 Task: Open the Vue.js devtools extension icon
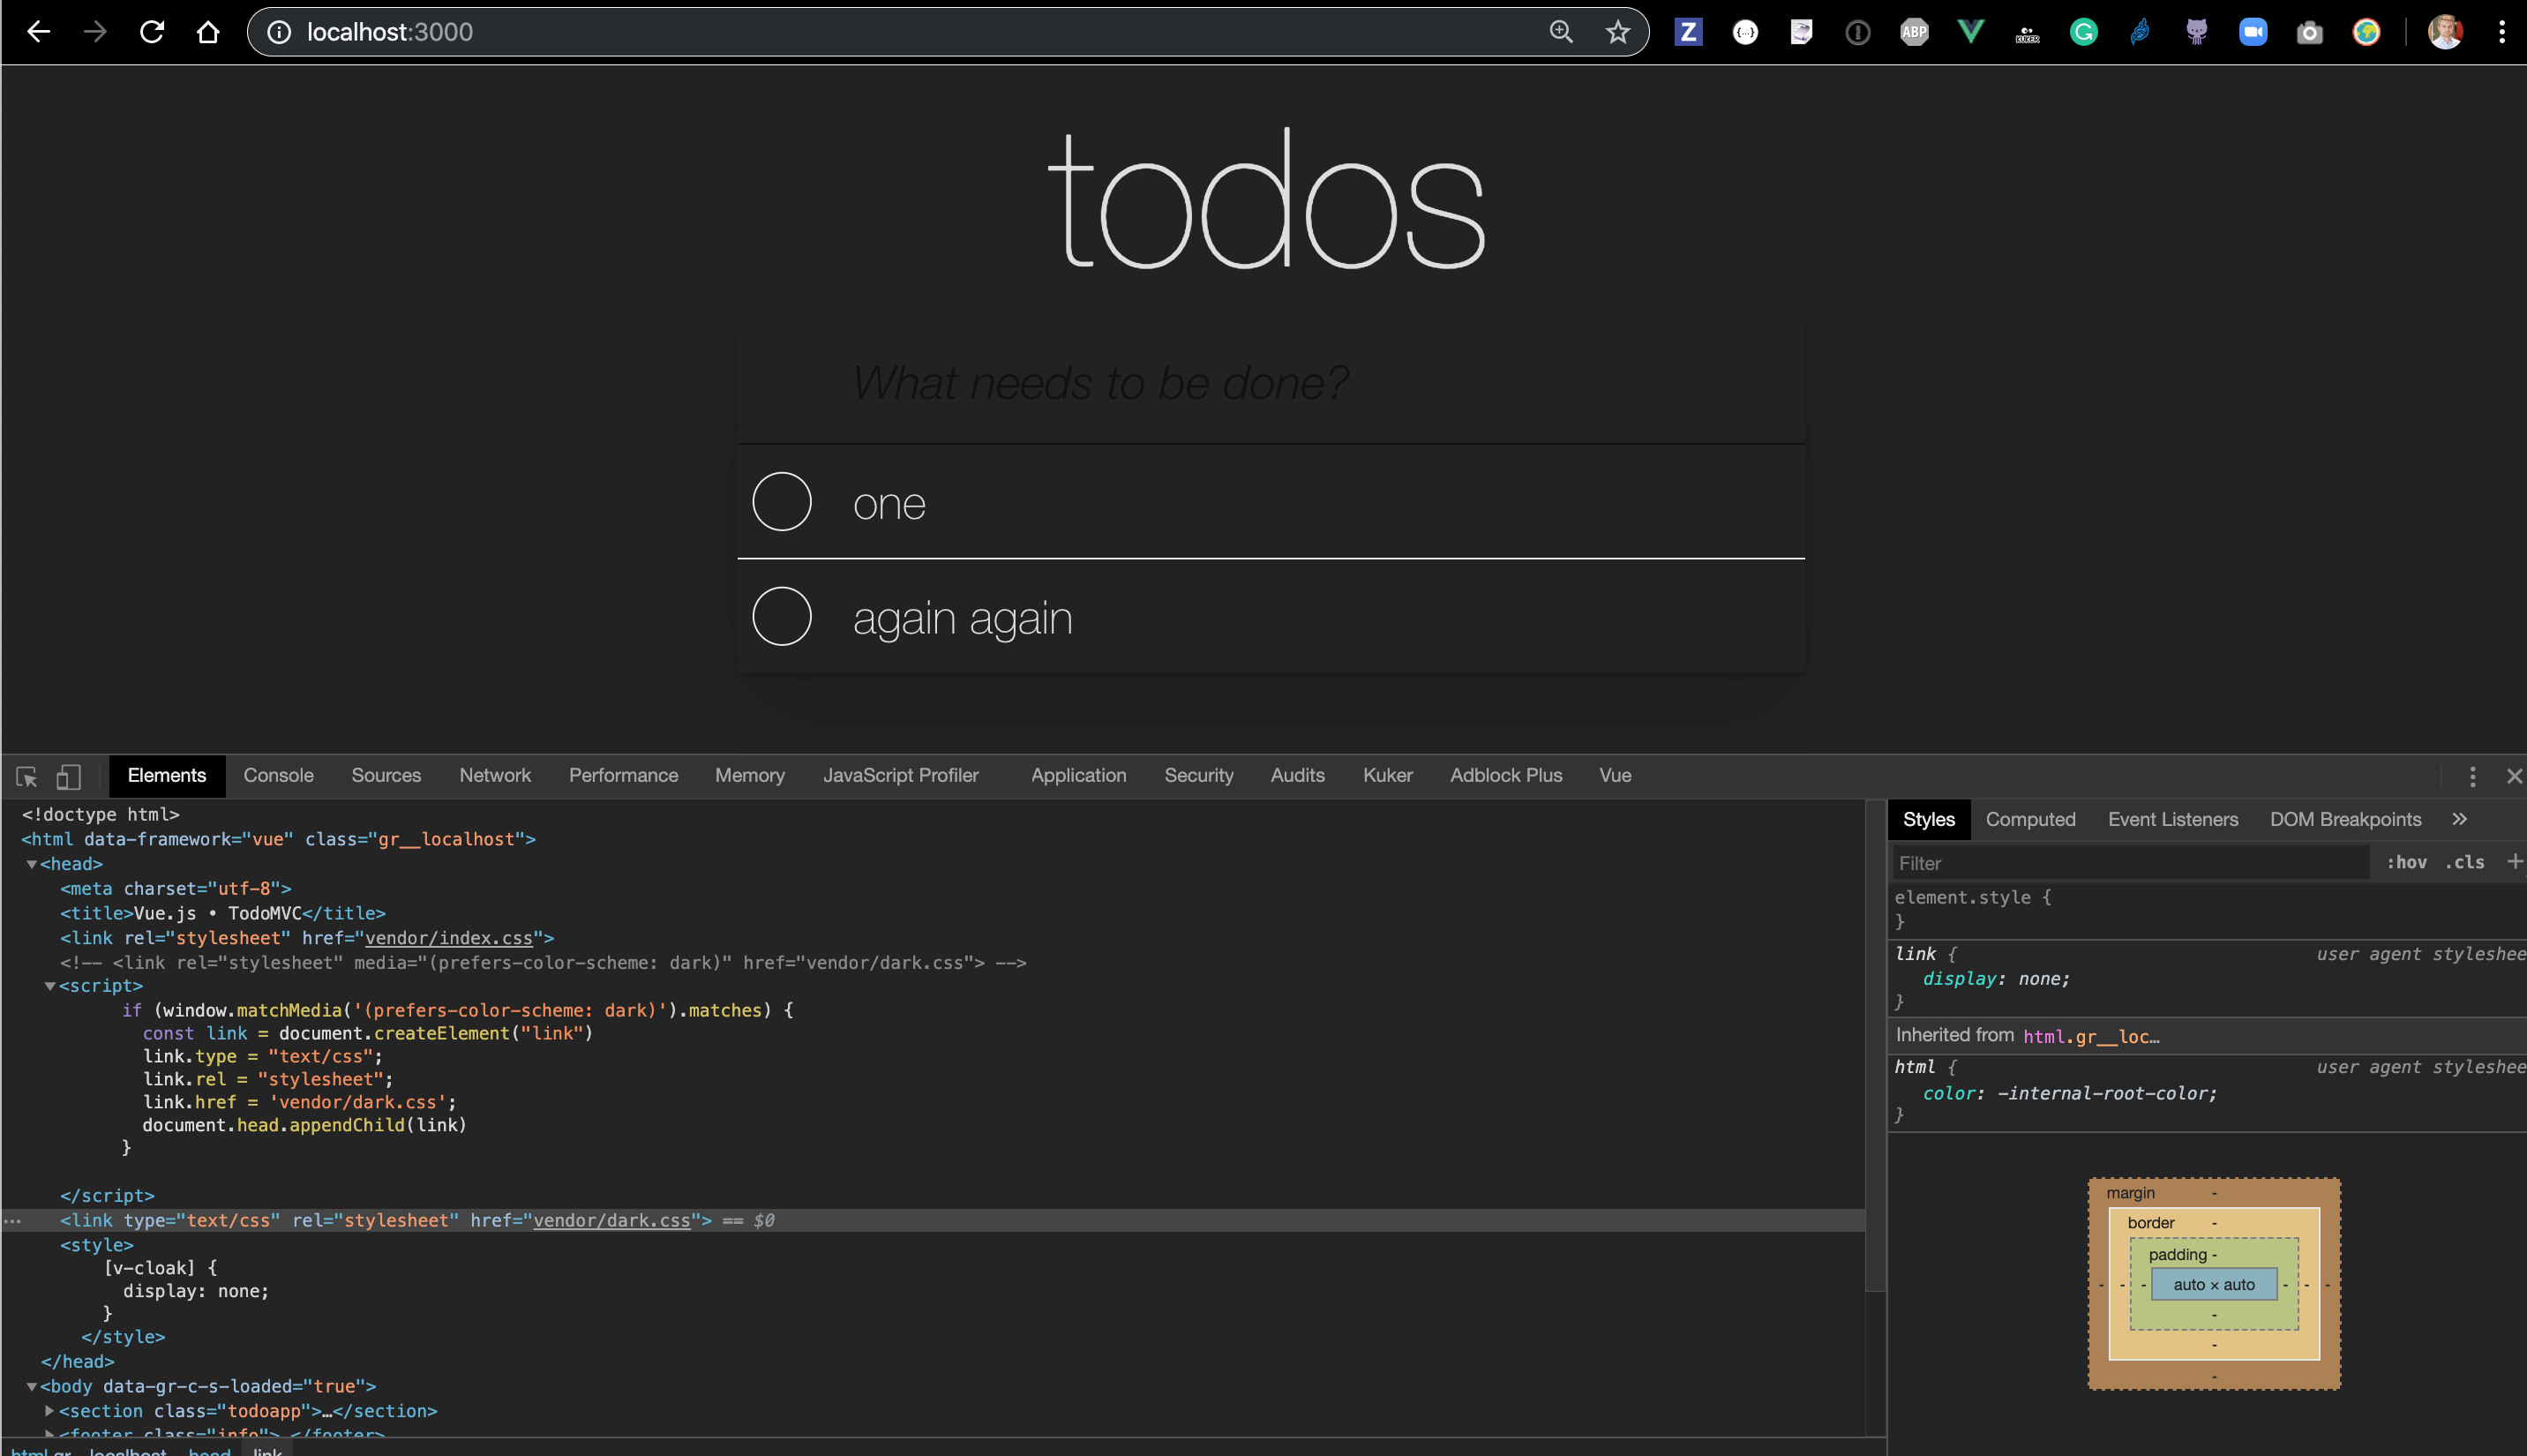point(1969,31)
